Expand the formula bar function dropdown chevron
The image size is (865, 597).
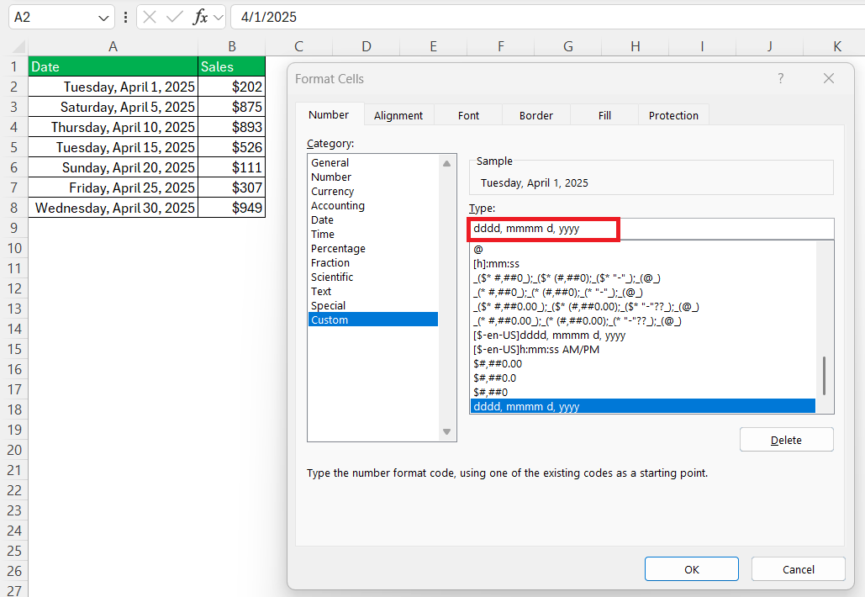click(219, 18)
